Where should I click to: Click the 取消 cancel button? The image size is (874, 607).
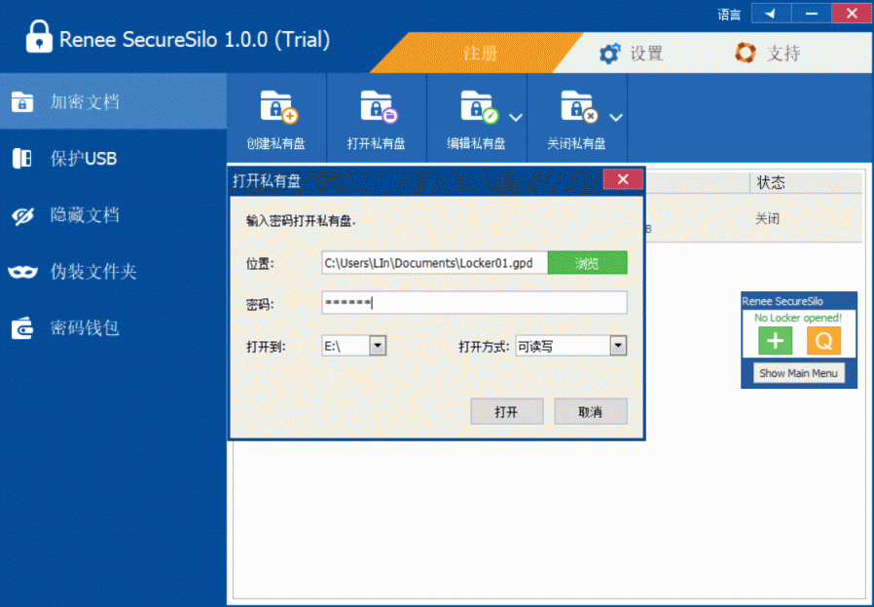pyautogui.click(x=590, y=412)
